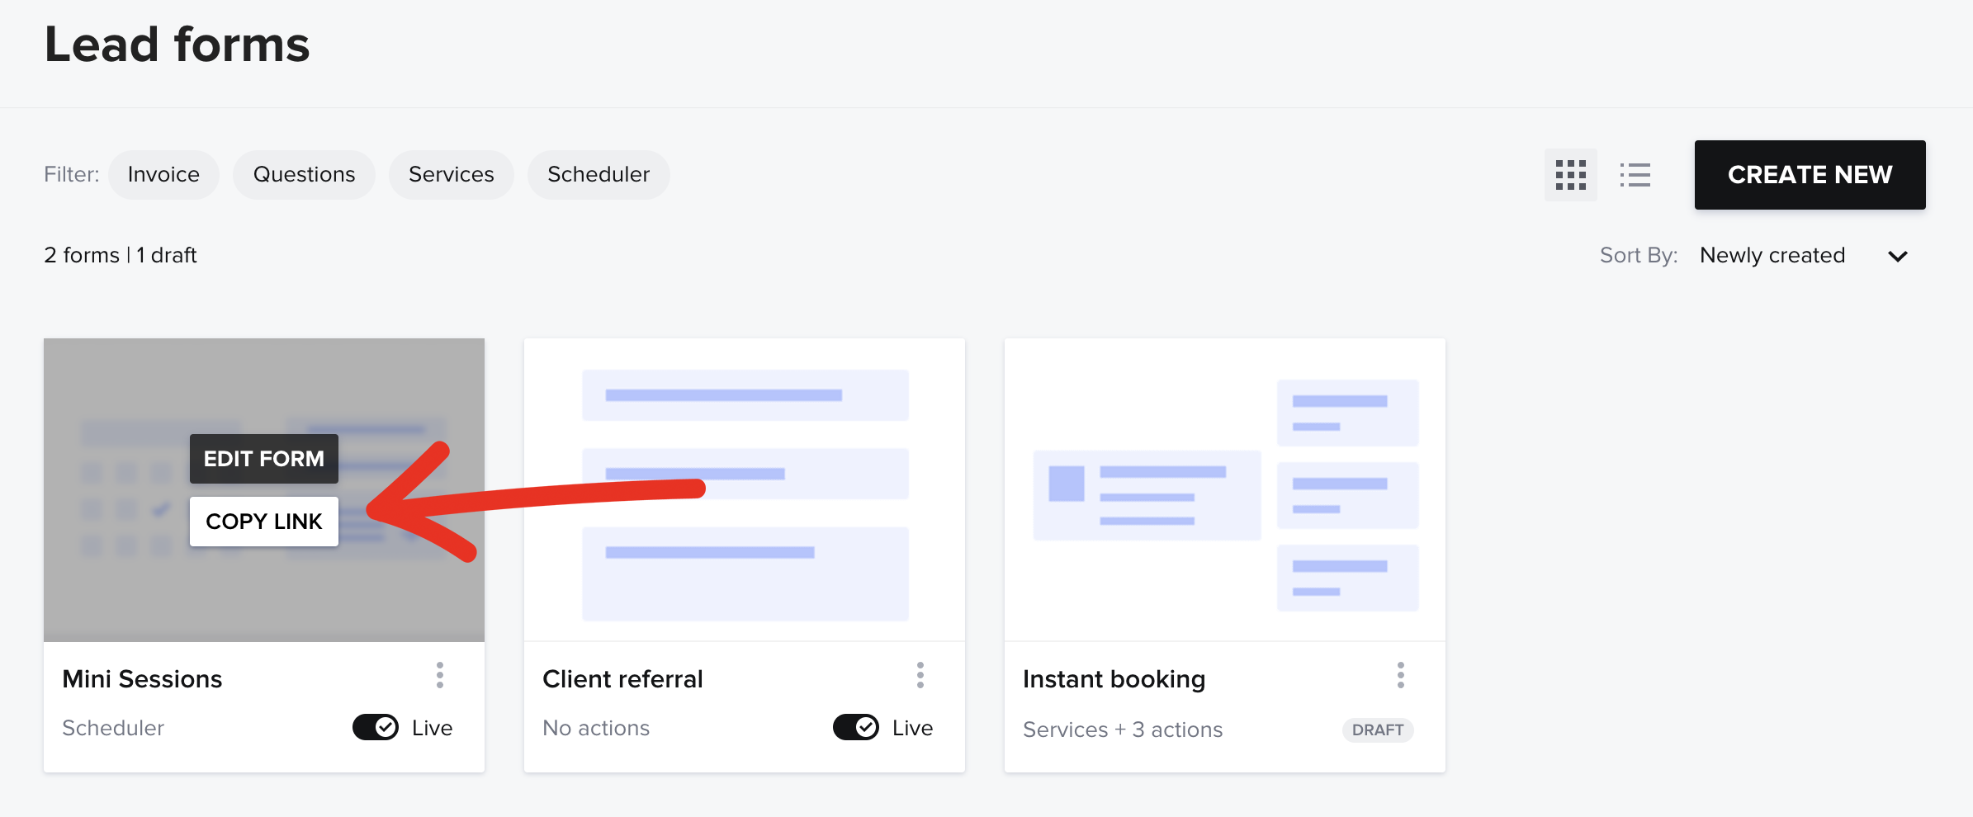The width and height of the screenshot is (1973, 817).
Task: Open the Client referral form preview
Action: 743,489
